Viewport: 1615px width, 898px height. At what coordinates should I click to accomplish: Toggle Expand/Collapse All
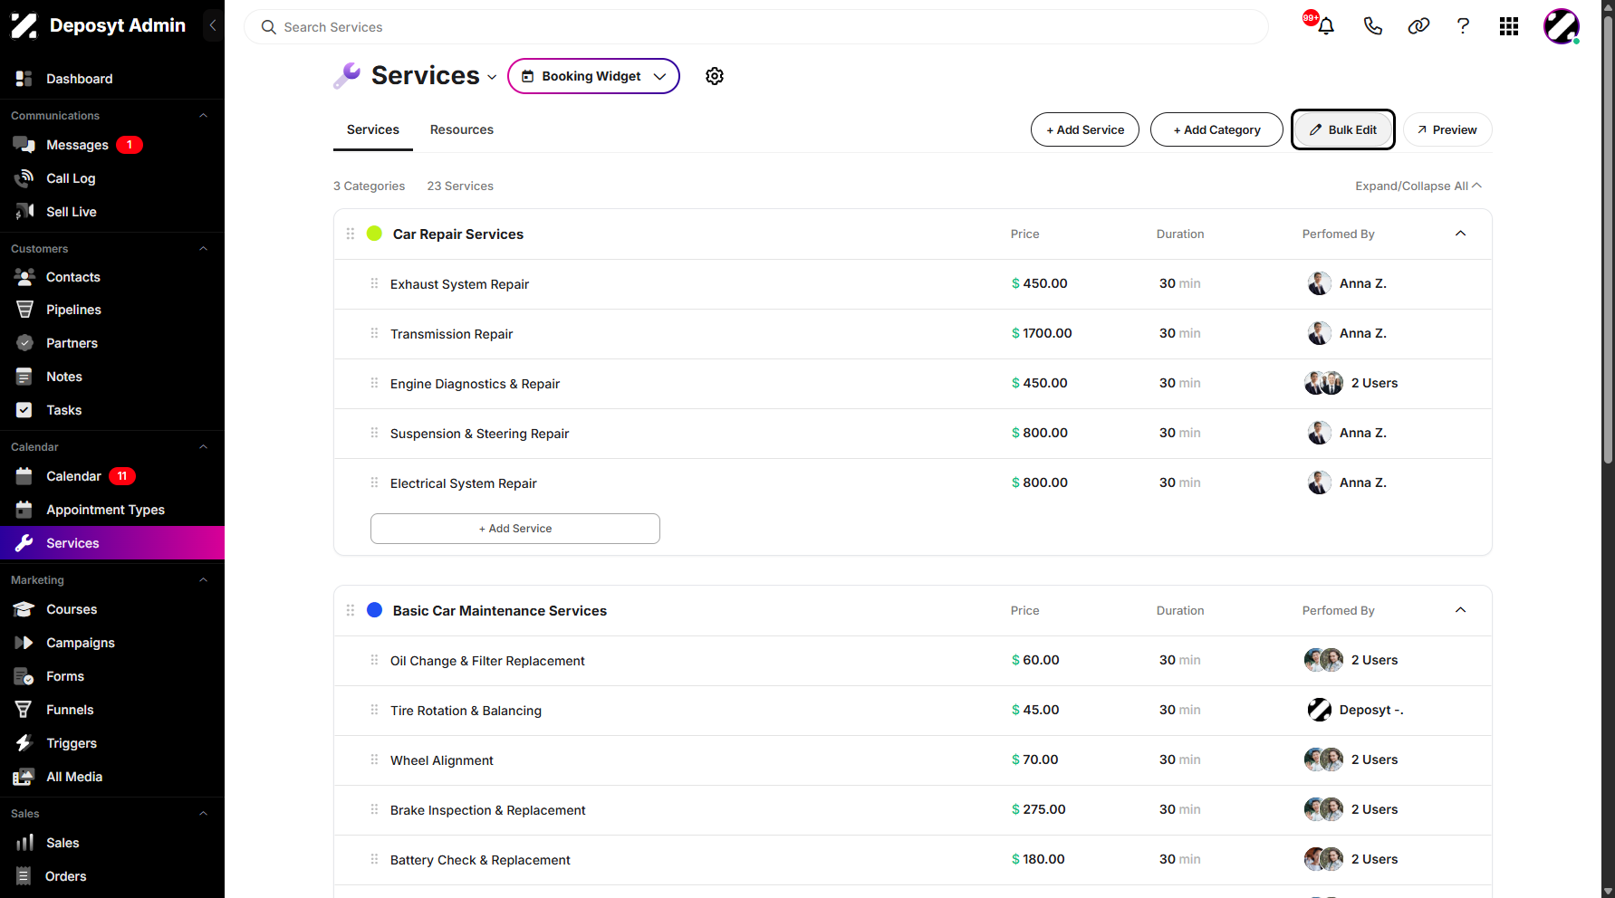coord(1418,186)
